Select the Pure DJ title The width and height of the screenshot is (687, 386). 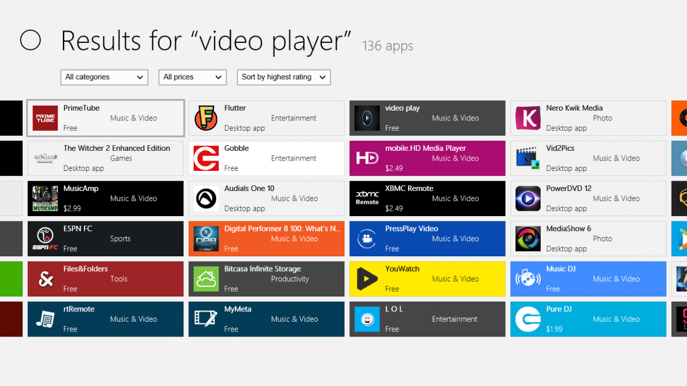click(559, 309)
